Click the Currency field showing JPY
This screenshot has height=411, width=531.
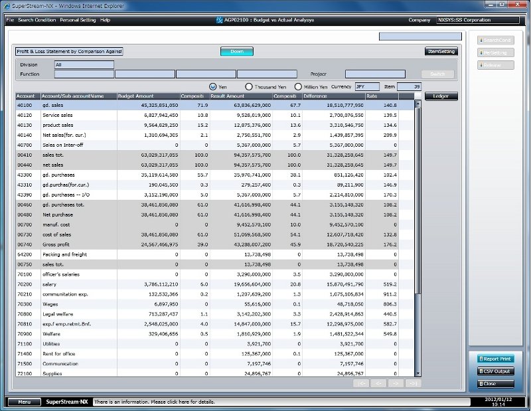tap(368, 87)
